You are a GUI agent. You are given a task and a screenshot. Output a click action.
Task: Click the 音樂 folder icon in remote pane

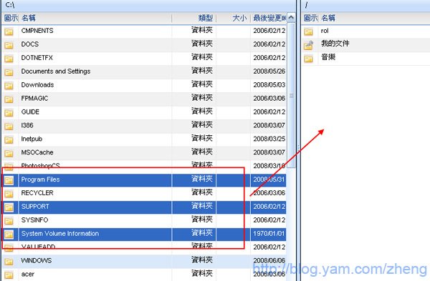point(308,59)
